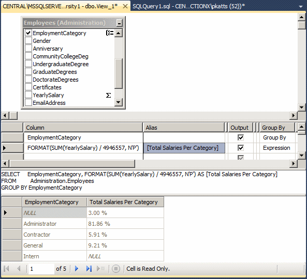Select the Contractor result cell

[x=54, y=235]
